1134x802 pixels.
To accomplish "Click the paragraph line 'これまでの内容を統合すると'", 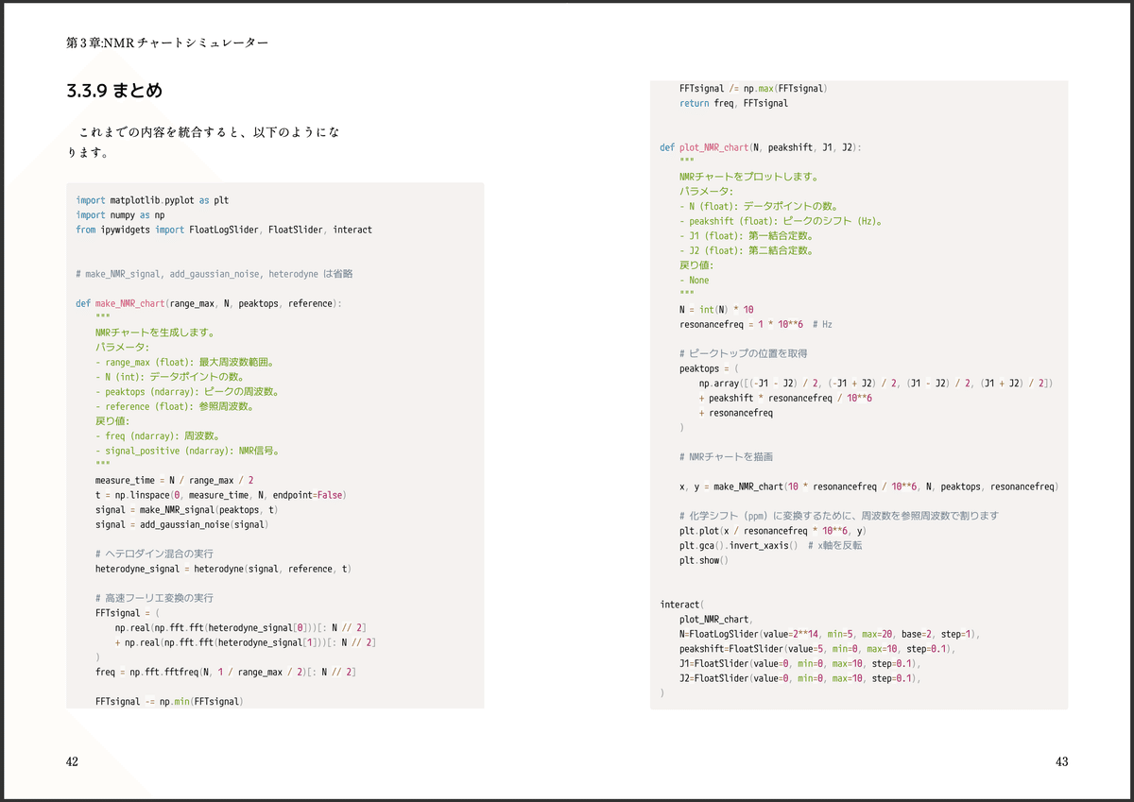I will tap(209, 132).
